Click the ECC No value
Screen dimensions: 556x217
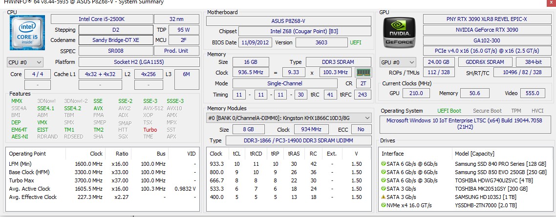pyautogui.click(x=361, y=129)
